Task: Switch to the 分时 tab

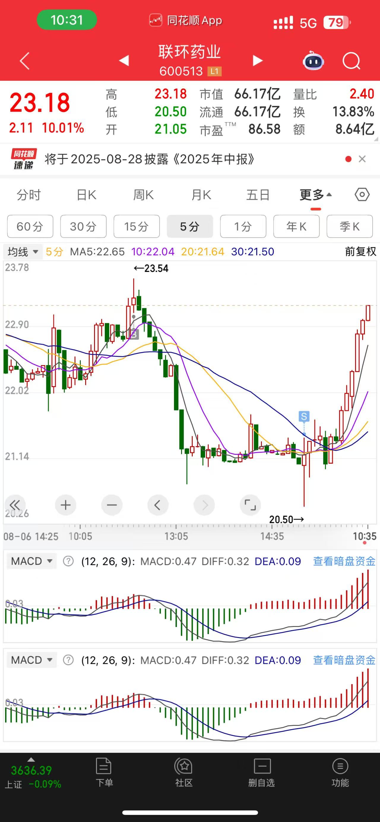Action: [x=29, y=195]
